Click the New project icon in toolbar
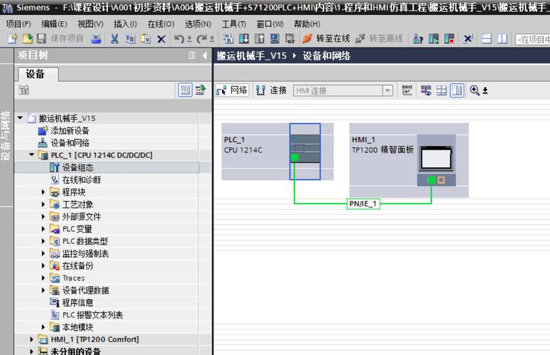Viewport: 550px width, 355px height. 12,38
